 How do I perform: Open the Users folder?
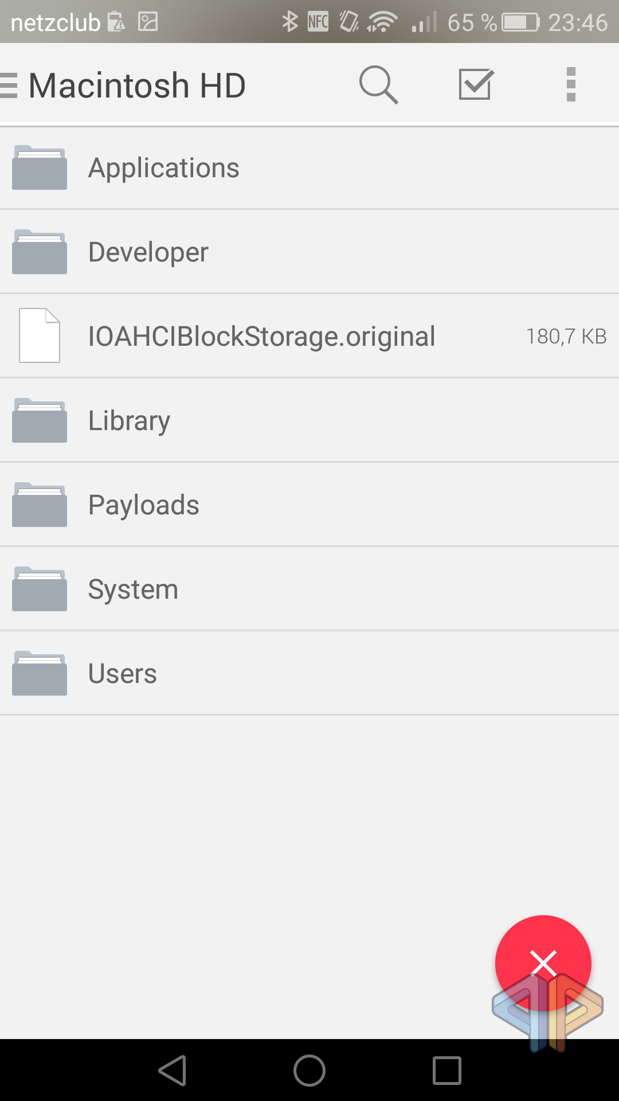click(x=123, y=674)
